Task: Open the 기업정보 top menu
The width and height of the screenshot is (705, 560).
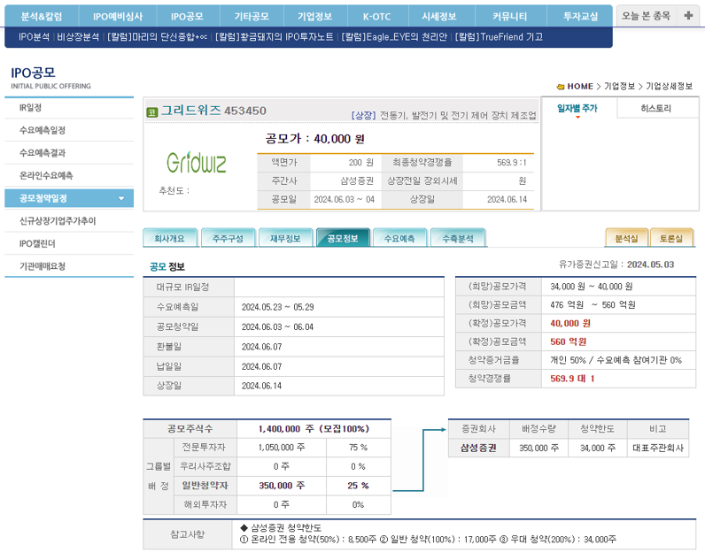Action: pyautogui.click(x=315, y=17)
